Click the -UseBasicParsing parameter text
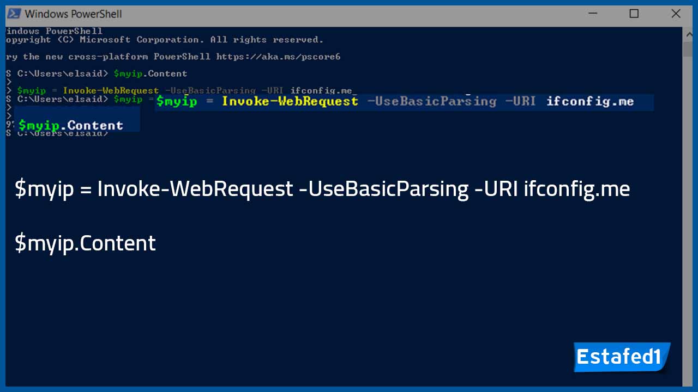698x392 pixels. (432, 101)
